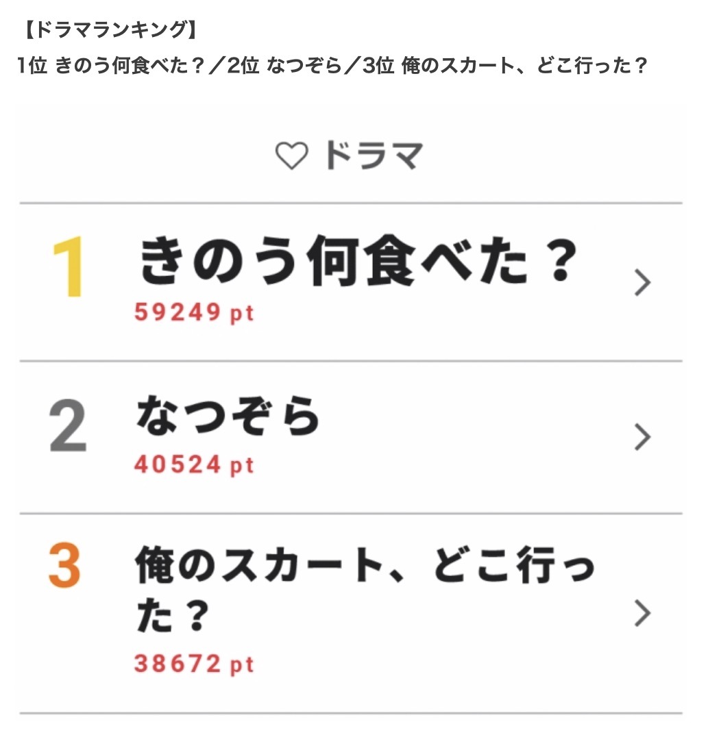Expand the なつぞら row using its chevron

(641, 437)
